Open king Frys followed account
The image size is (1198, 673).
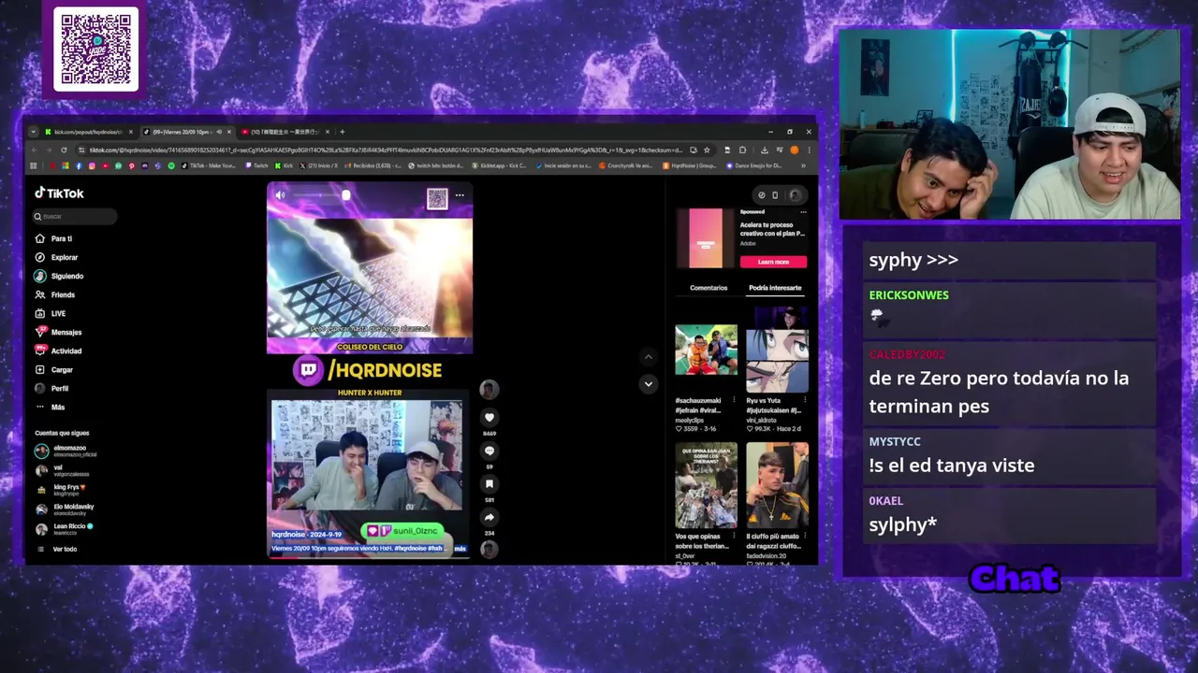pyautogui.click(x=62, y=490)
